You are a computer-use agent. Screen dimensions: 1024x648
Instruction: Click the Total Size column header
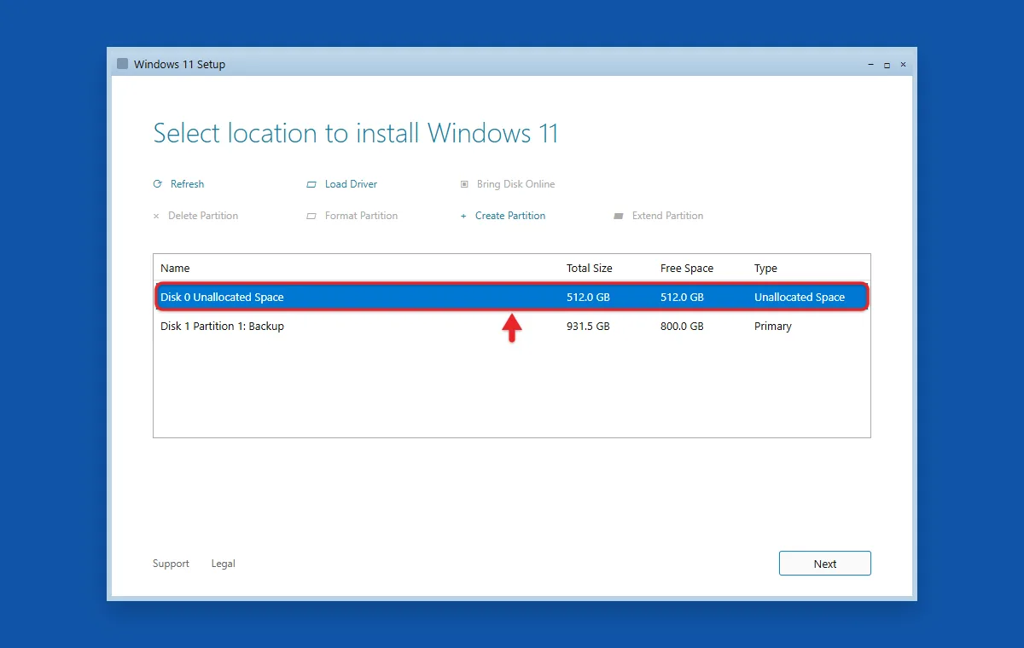[590, 269]
